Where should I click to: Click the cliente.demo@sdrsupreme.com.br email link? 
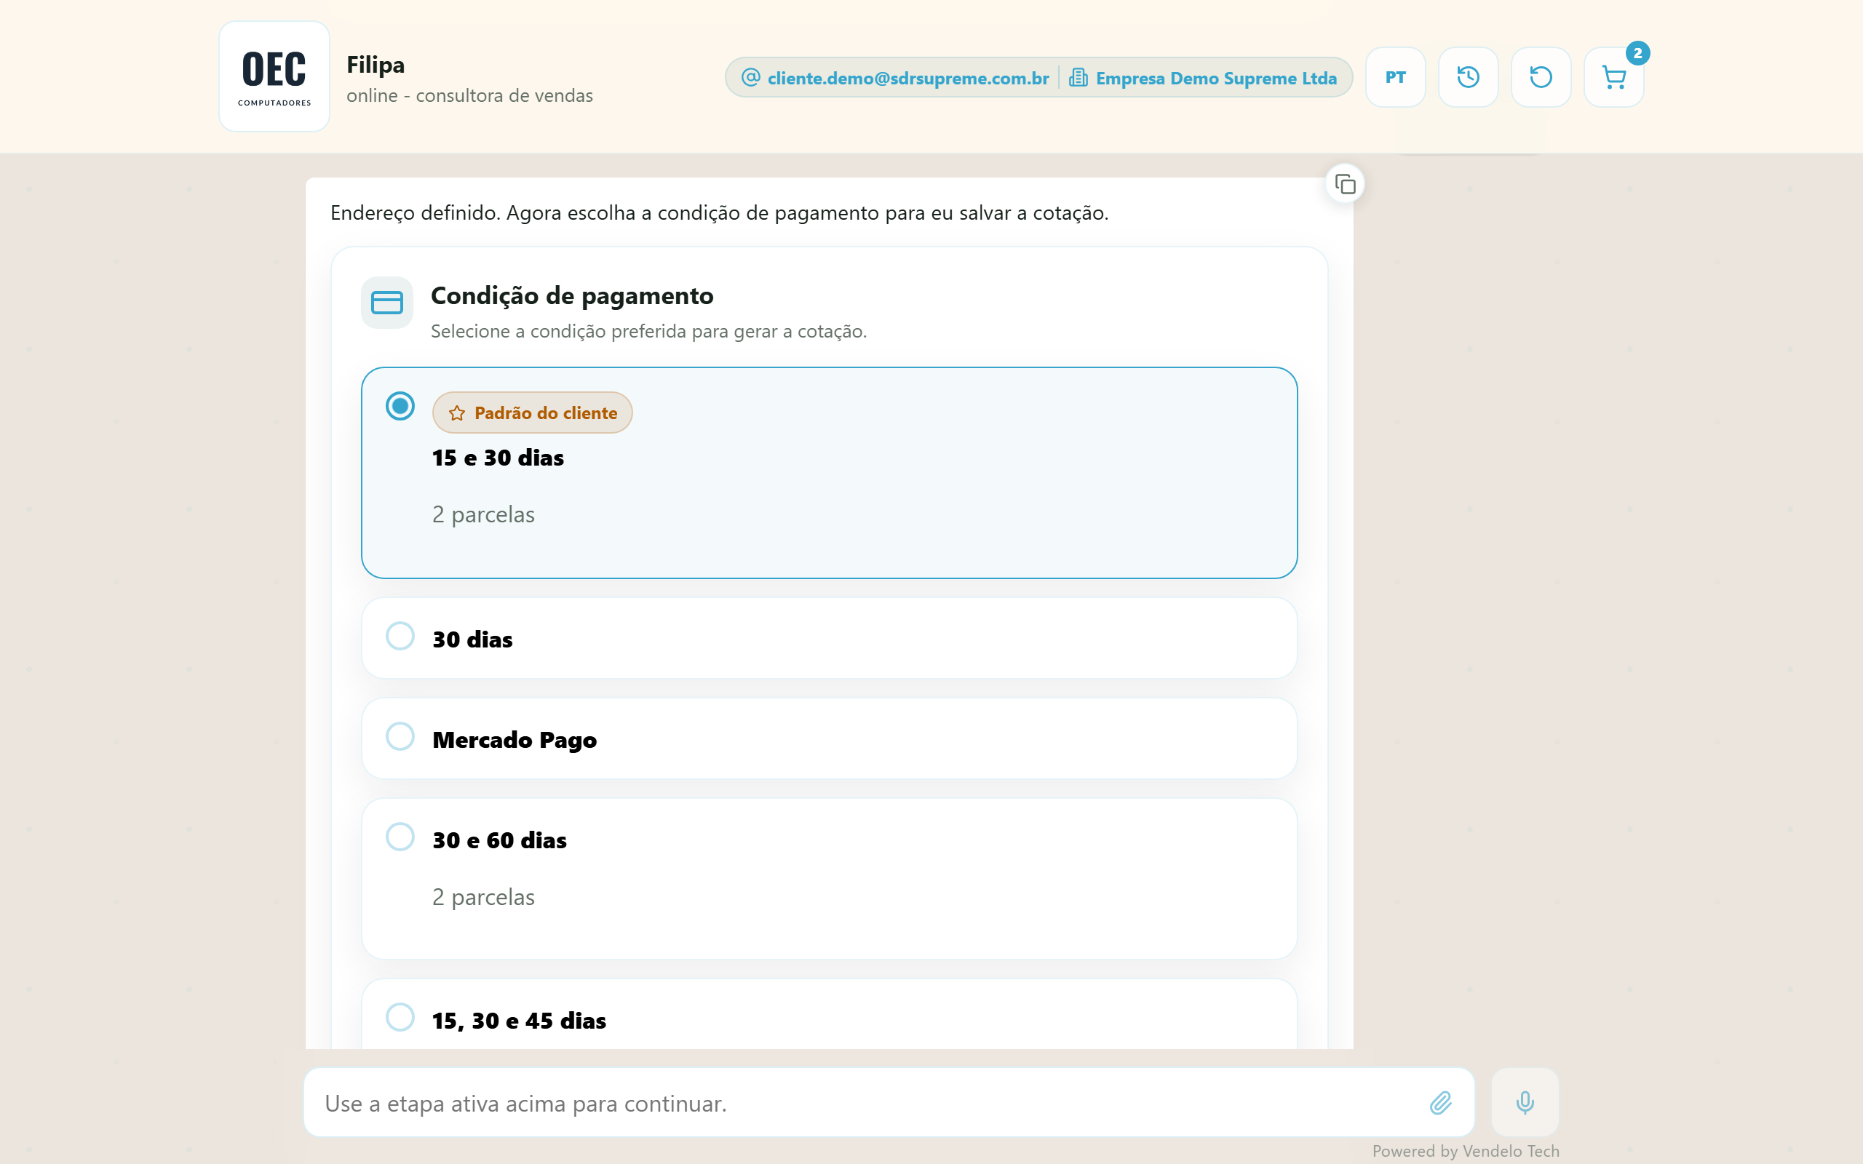[907, 79]
